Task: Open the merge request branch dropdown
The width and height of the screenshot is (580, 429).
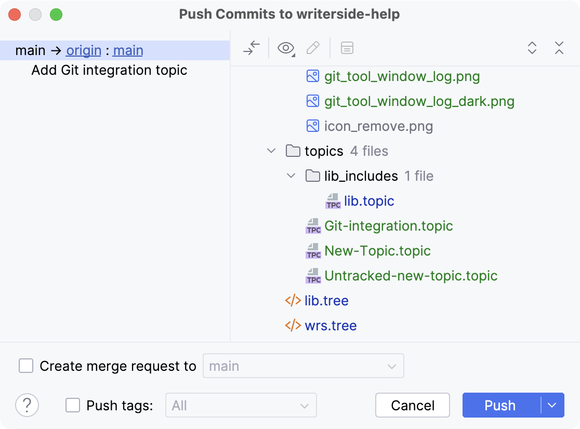Action: point(392,366)
